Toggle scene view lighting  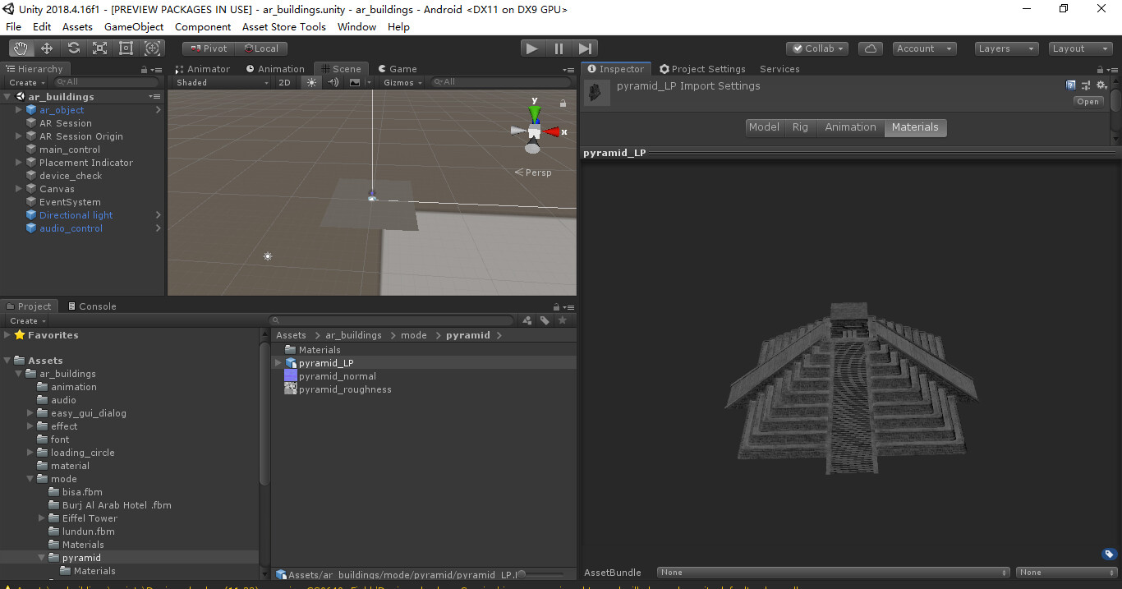click(x=310, y=82)
